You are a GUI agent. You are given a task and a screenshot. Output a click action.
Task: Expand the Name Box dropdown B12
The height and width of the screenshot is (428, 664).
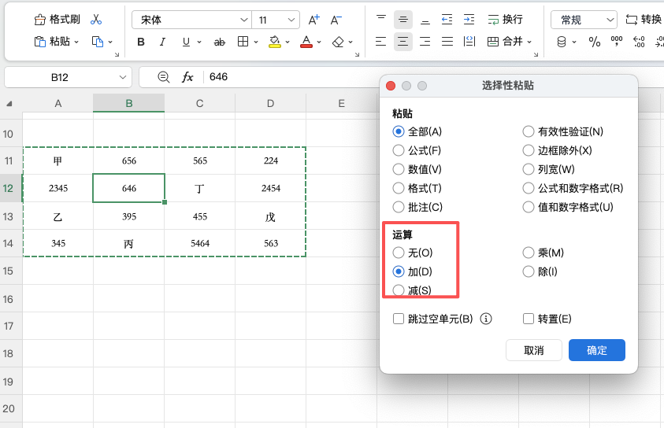tap(123, 77)
